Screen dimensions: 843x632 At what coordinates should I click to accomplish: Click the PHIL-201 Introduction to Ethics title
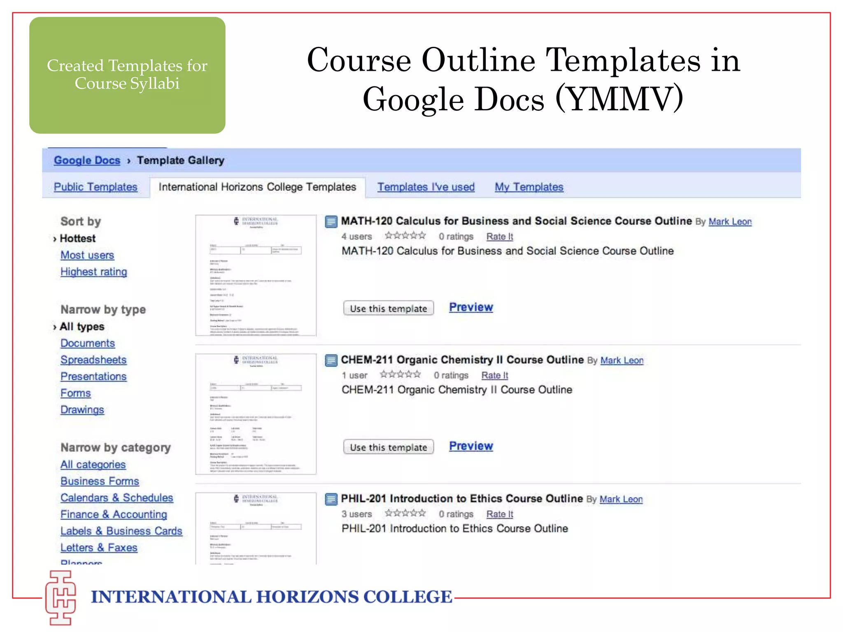(x=462, y=499)
